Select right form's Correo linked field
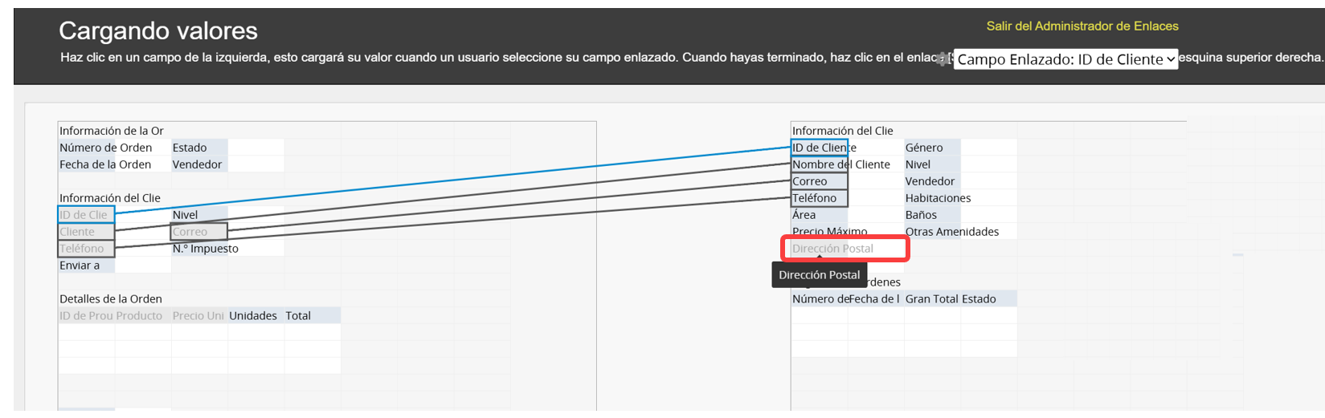1325x418 pixels. tap(819, 181)
